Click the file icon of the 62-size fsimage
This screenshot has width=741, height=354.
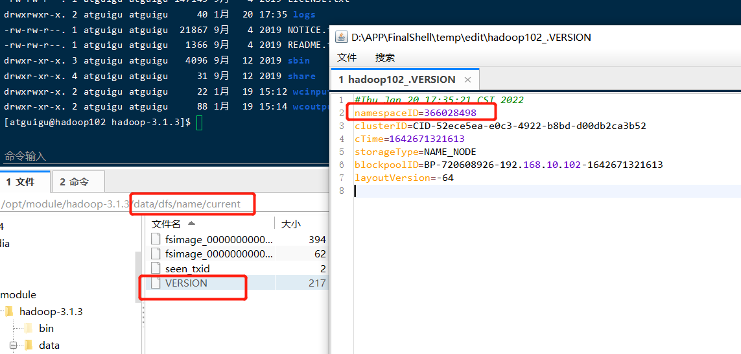156,254
